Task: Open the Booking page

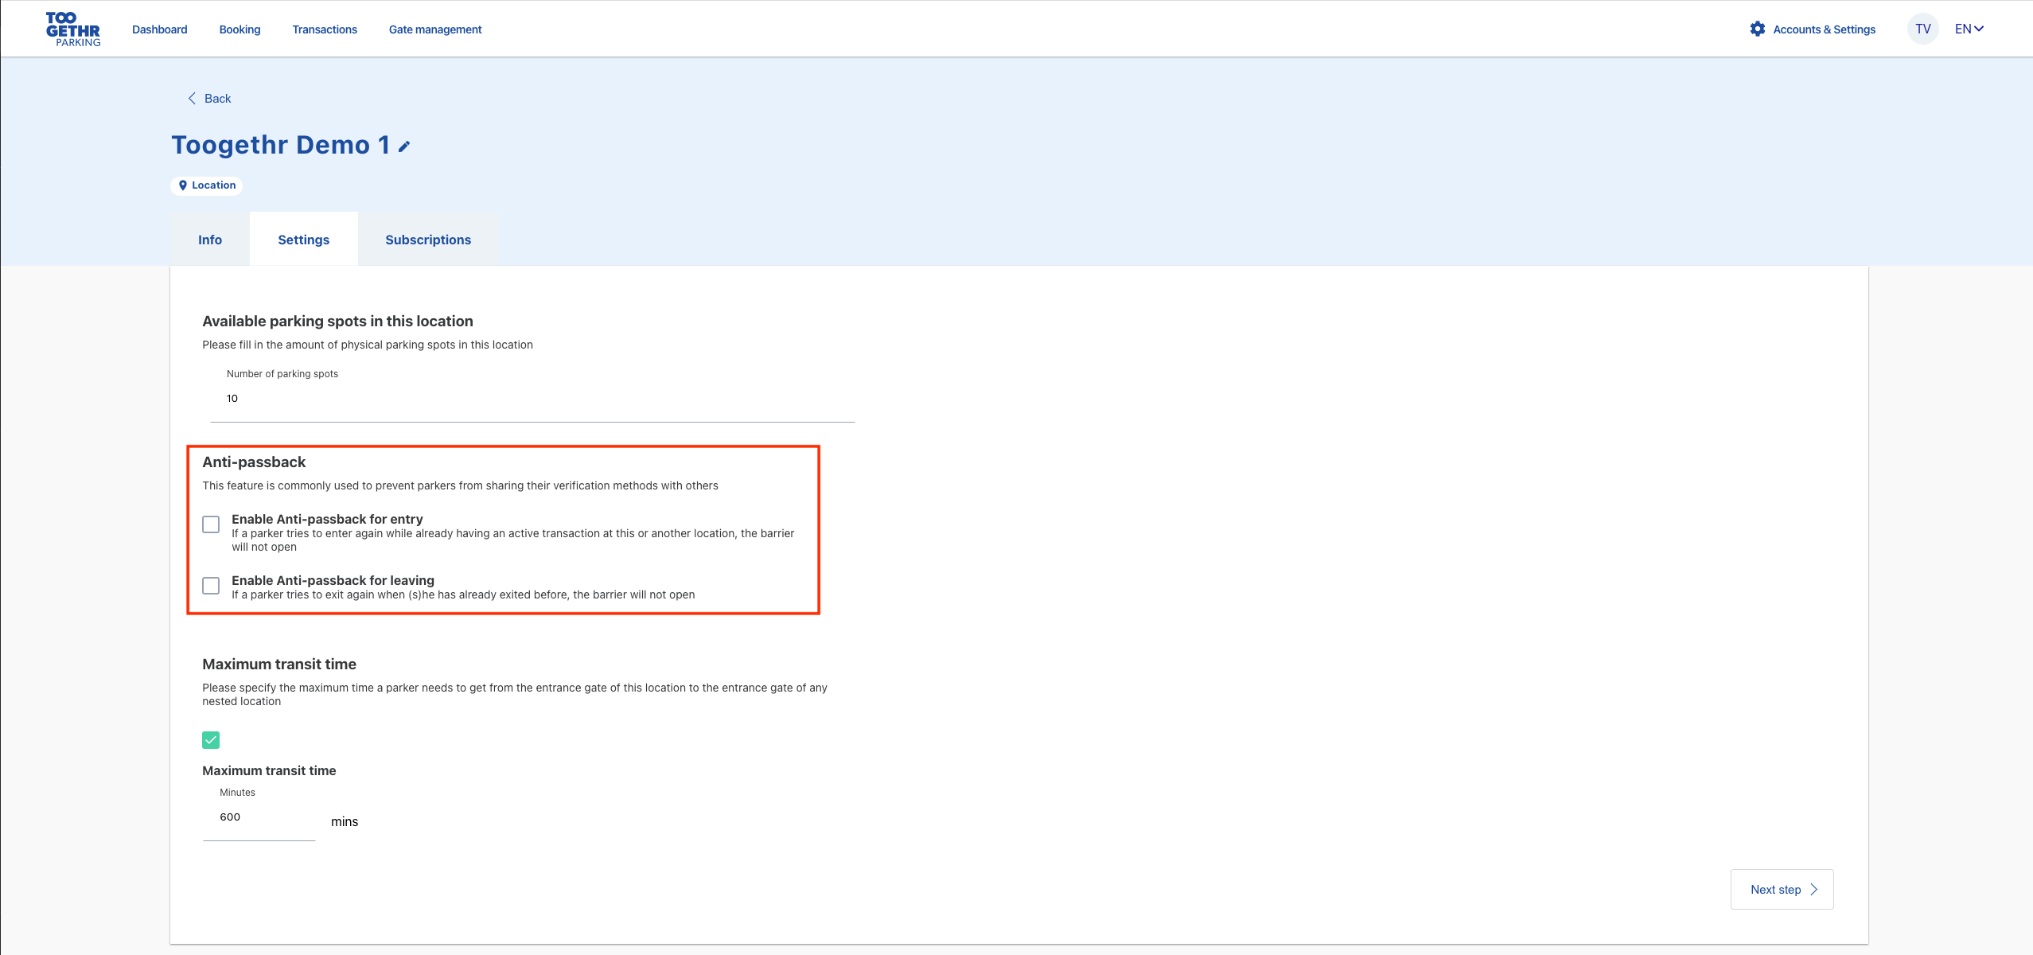Action: [240, 29]
